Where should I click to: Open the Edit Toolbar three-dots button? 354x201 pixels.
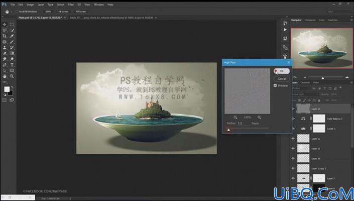5,82
